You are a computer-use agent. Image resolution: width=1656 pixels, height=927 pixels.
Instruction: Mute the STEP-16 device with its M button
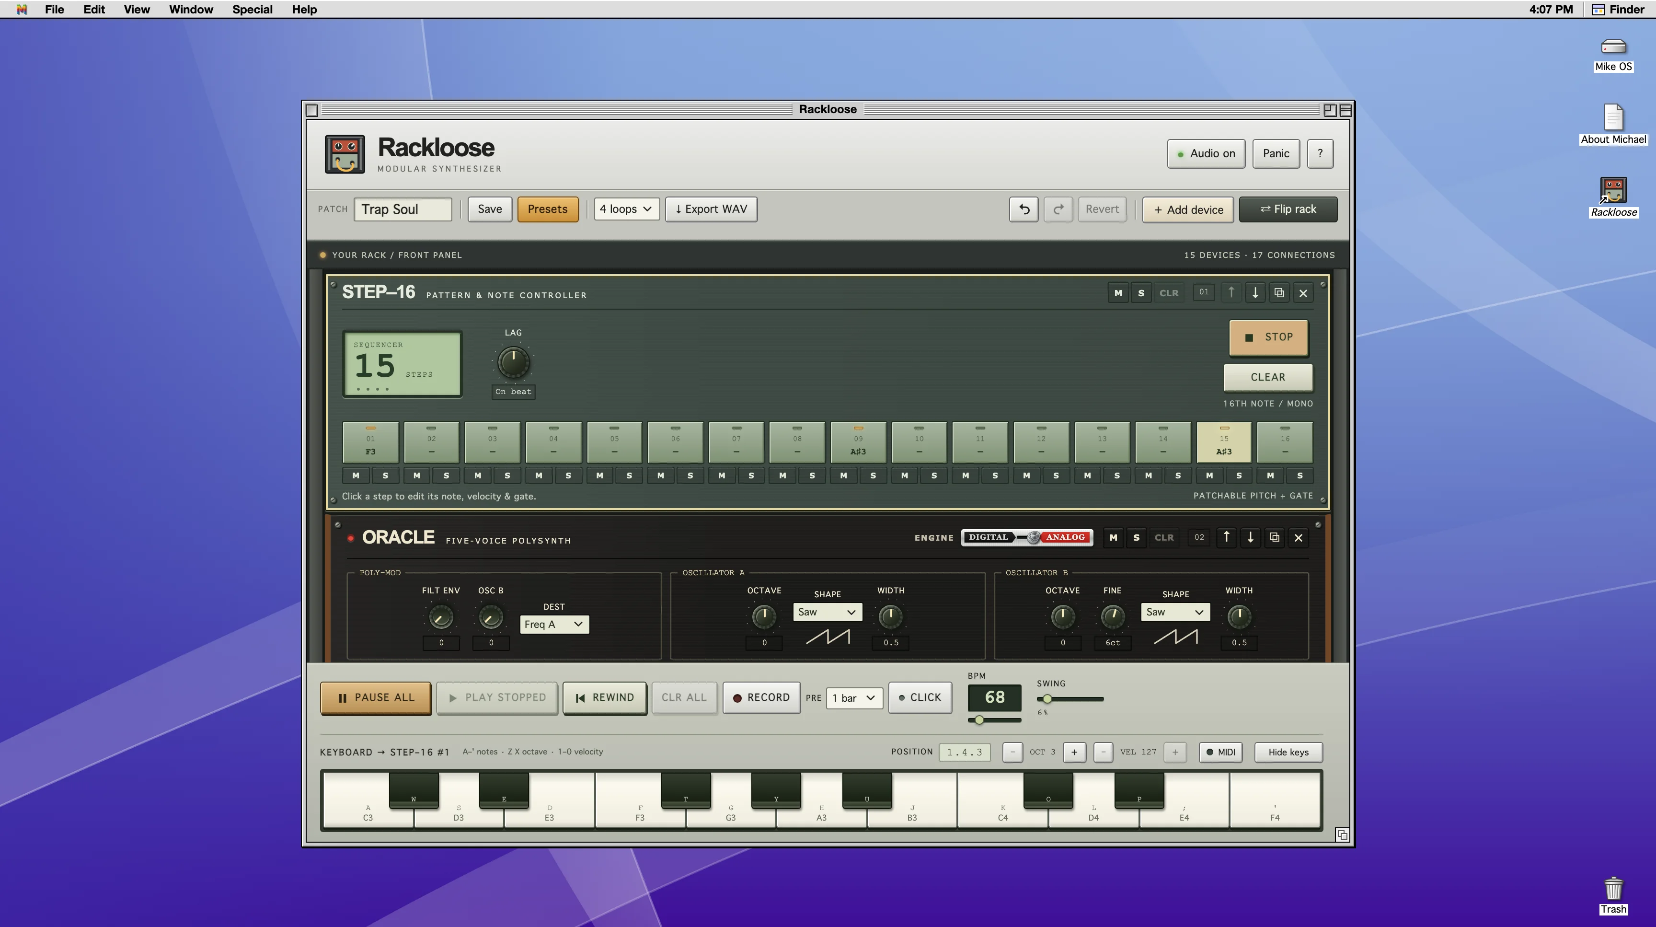click(x=1118, y=292)
